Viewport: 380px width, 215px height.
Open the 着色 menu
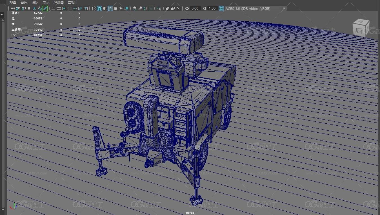click(x=24, y=2)
